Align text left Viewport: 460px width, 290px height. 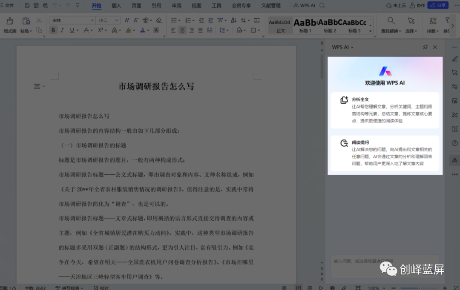tap(173, 30)
